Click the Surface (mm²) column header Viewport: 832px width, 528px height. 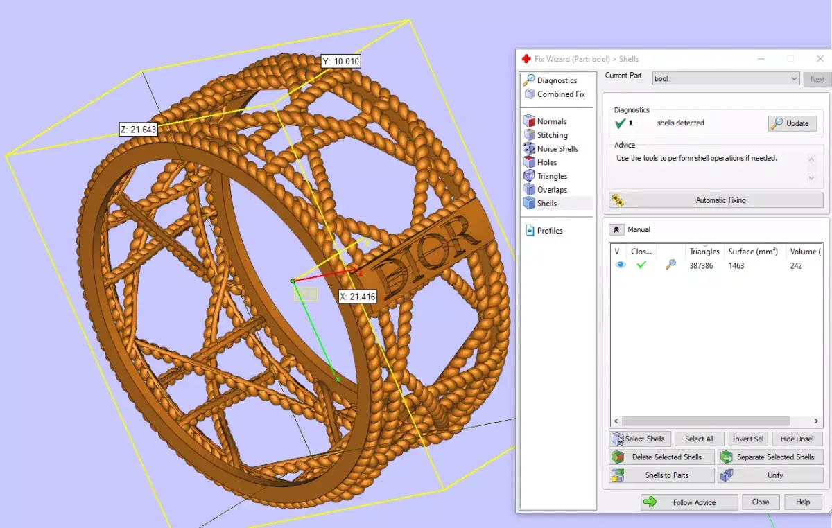[x=753, y=252]
